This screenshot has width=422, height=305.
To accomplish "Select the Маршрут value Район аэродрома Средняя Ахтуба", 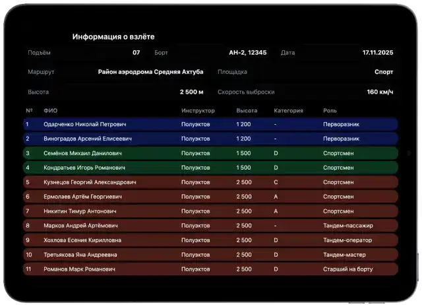I will pyautogui.click(x=150, y=72).
